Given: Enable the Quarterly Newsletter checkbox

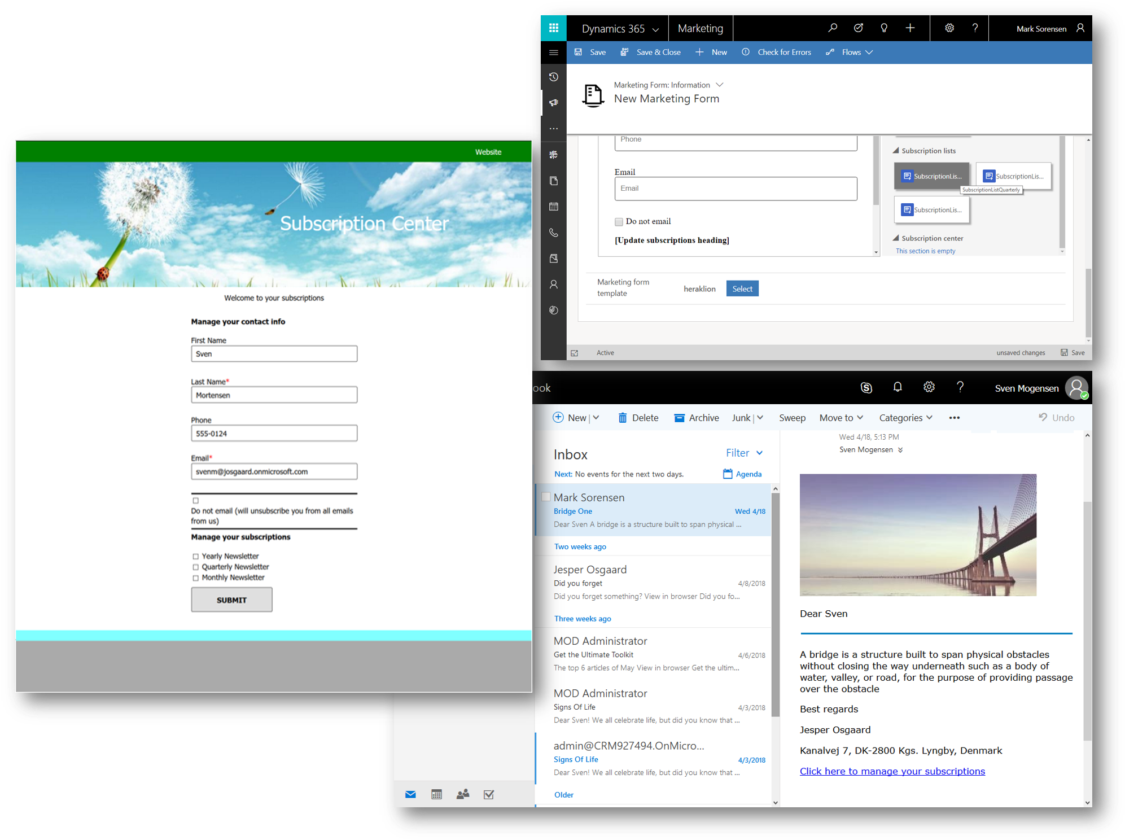Looking at the screenshot, I should (196, 567).
